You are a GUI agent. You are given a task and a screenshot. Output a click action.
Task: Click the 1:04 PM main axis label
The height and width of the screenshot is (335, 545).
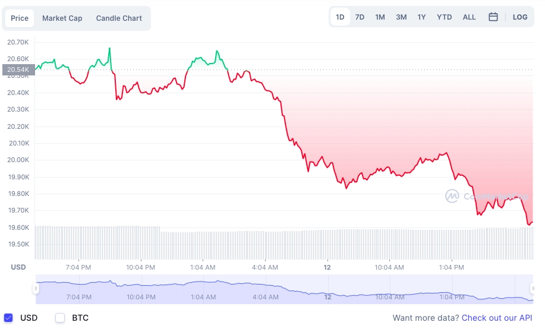451,267
